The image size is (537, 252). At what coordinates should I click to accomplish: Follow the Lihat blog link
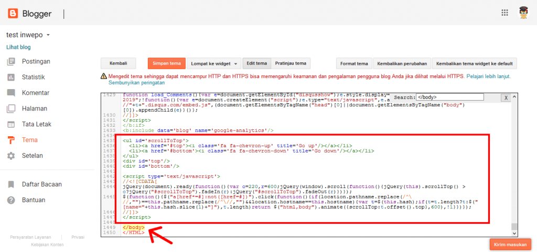click(x=18, y=47)
